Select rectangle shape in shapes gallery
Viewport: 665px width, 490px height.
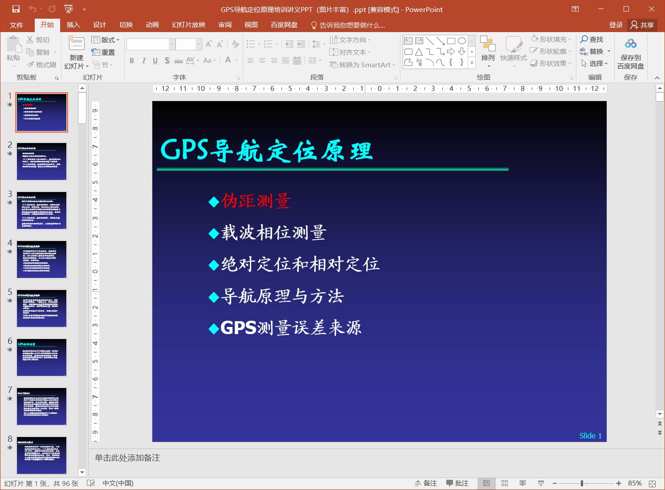pyautogui.click(x=451, y=41)
